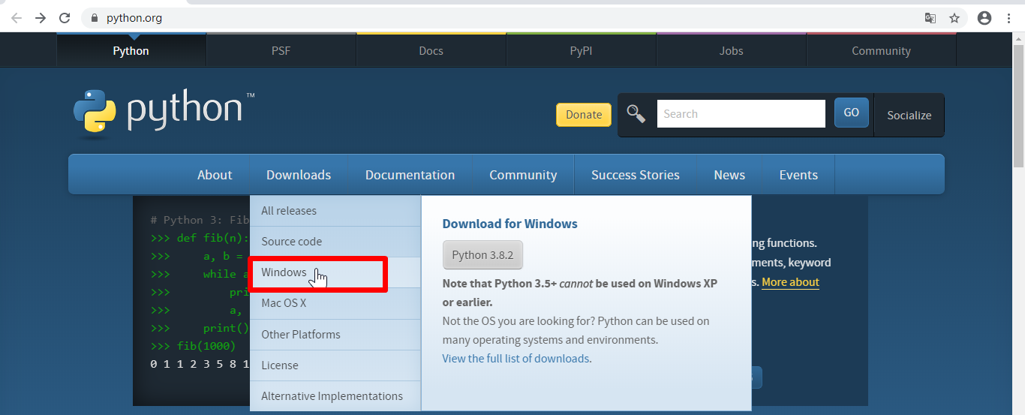The height and width of the screenshot is (415, 1025).
Task: Open the Events navigation menu
Action: [x=798, y=175]
